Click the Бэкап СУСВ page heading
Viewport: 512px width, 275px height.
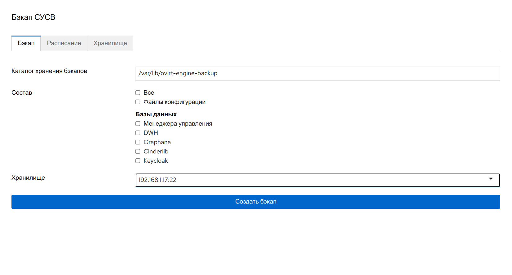coord(33,17)
